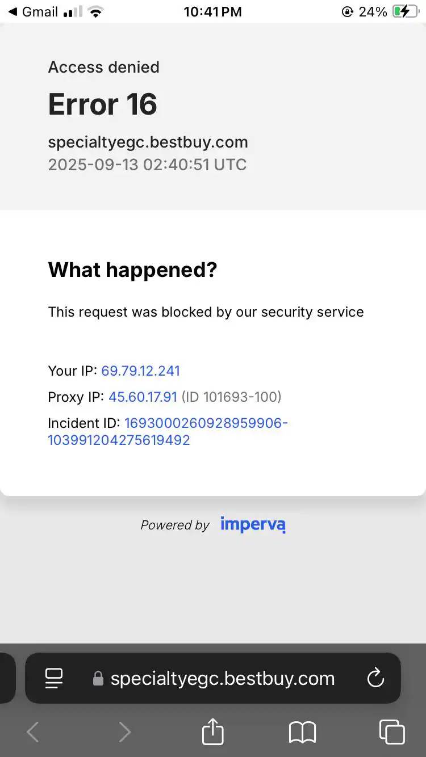Image resolution: width=426 pixels, height=757 pixels.
Task: Tap the Error 16 heading
Action: [102, 104]
